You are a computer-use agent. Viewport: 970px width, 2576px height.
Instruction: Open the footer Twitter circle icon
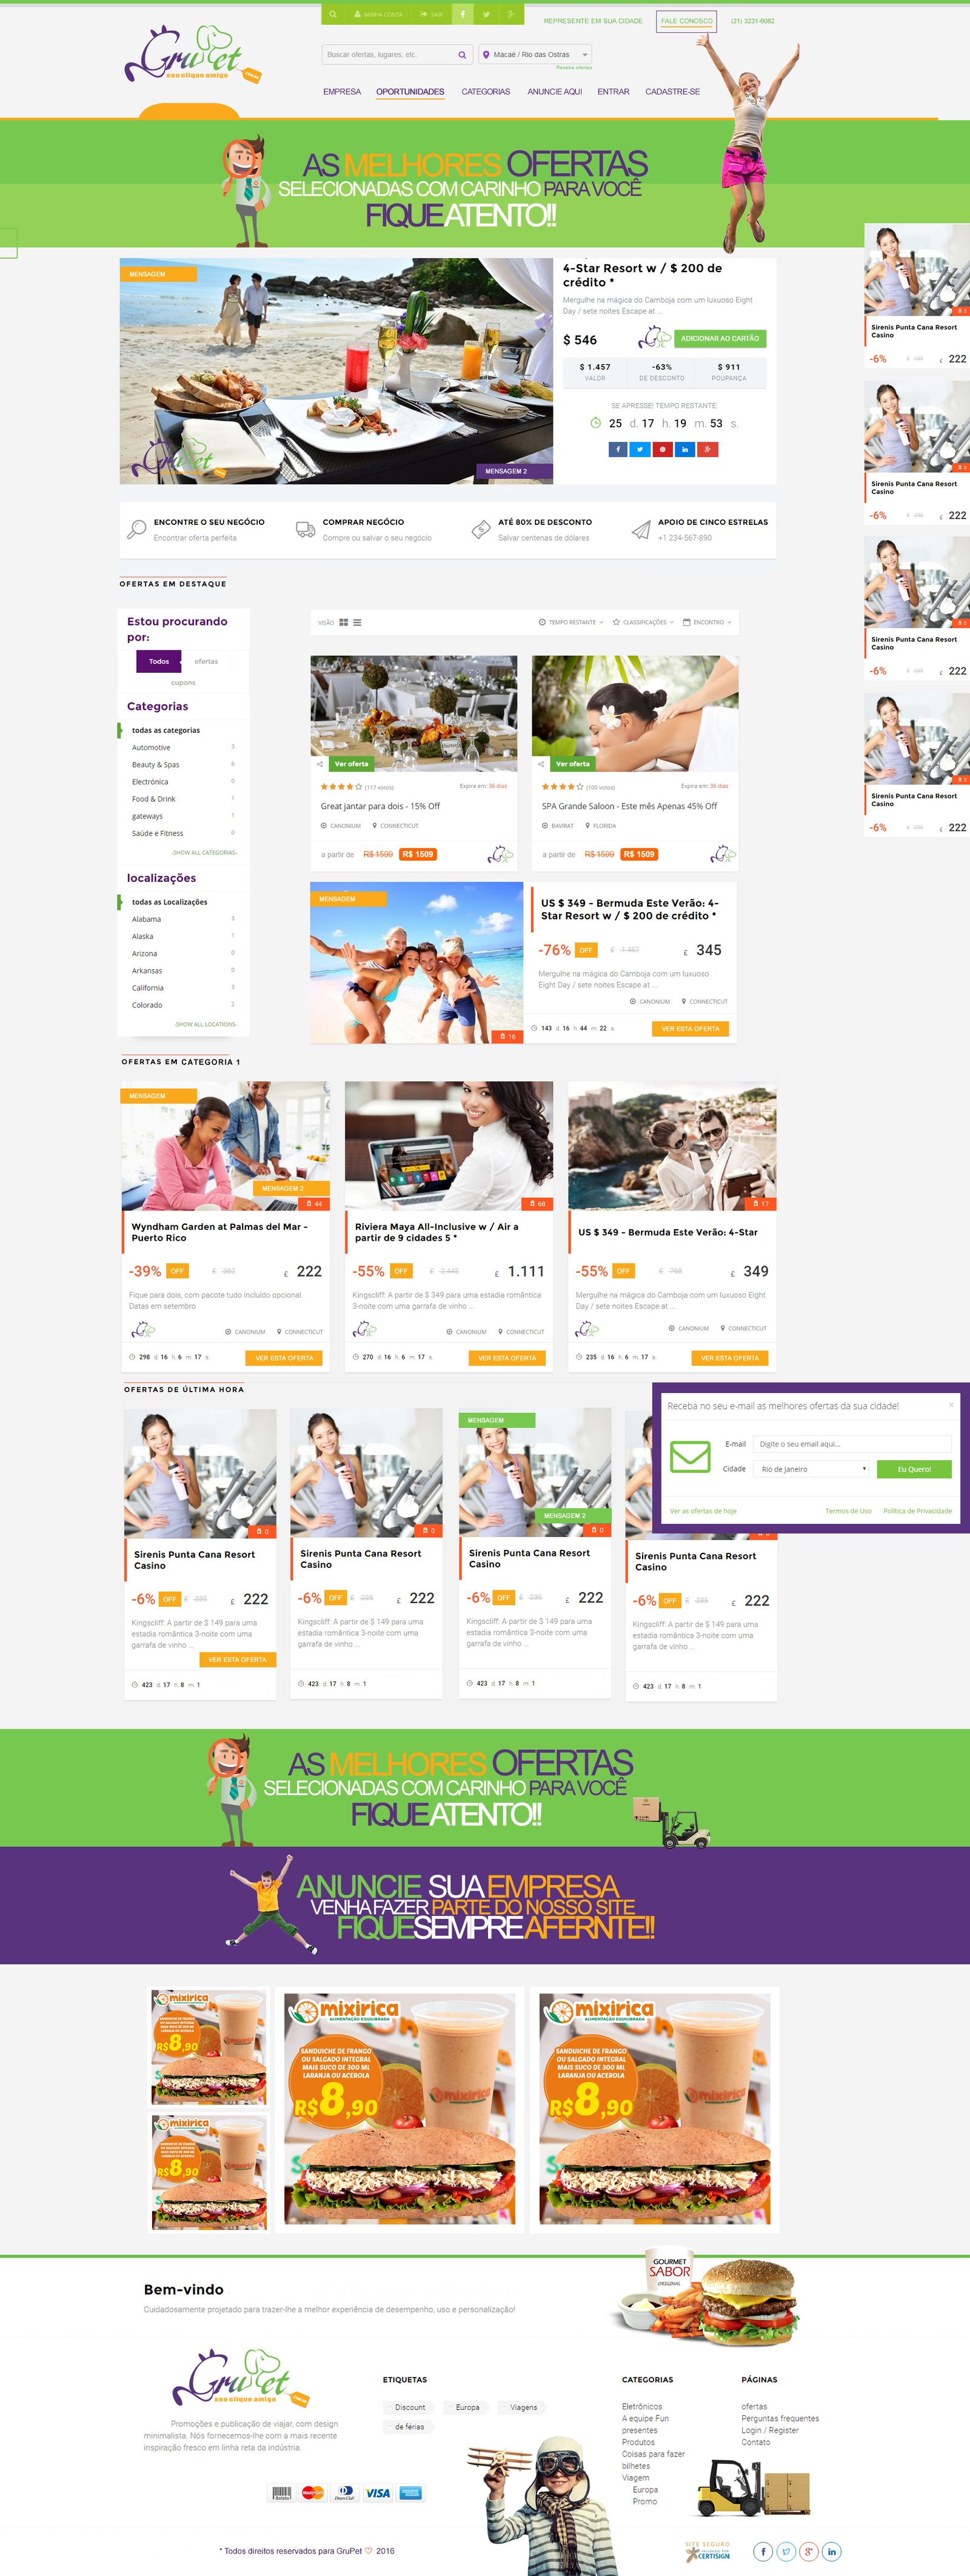tap(786, 2551)
